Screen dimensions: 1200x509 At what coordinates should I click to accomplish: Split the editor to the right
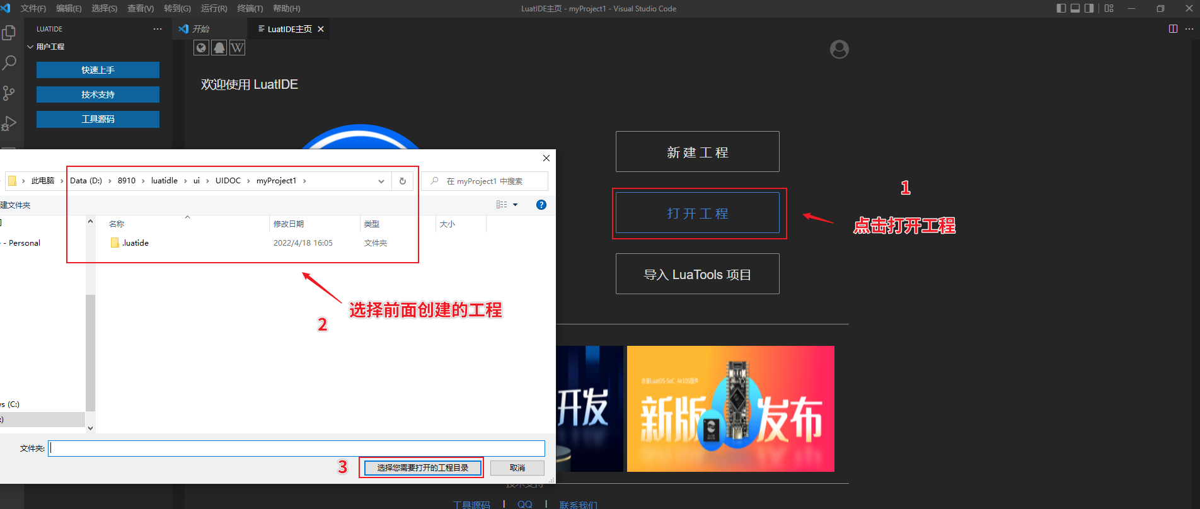coord(1173,29)
